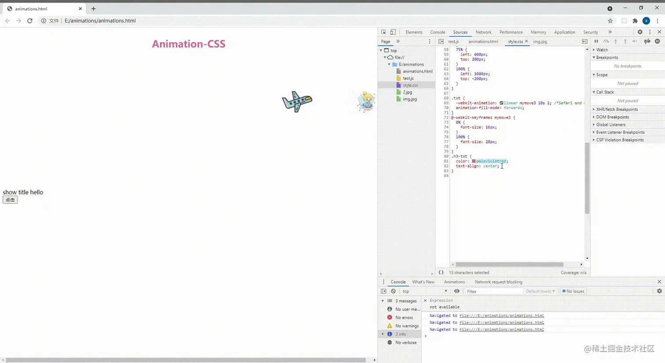The width and height of the screenshot is (665, 363).
Task: Open the Customize and control DevTools menu
Action: click(x=650, y=32)
